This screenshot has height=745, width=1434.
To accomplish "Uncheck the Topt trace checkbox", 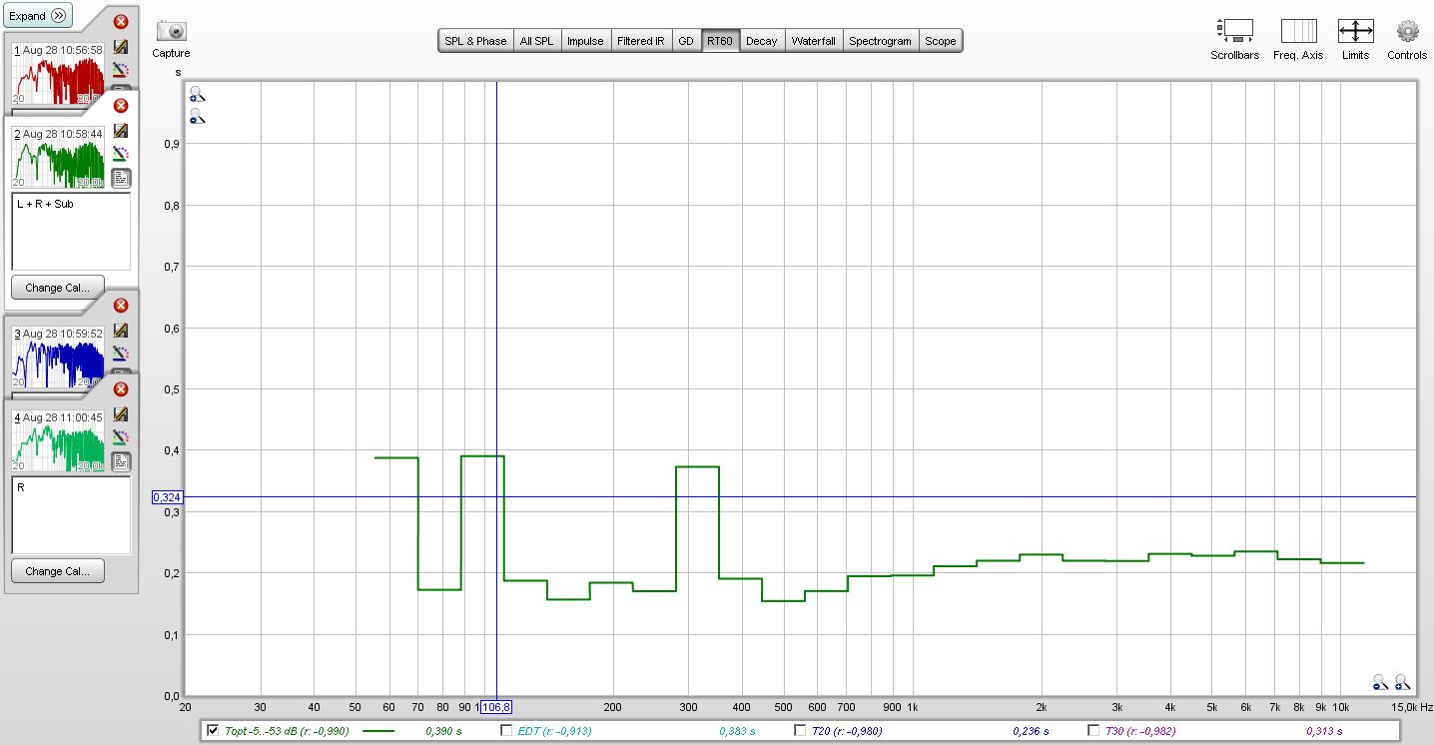I will 212,731.
